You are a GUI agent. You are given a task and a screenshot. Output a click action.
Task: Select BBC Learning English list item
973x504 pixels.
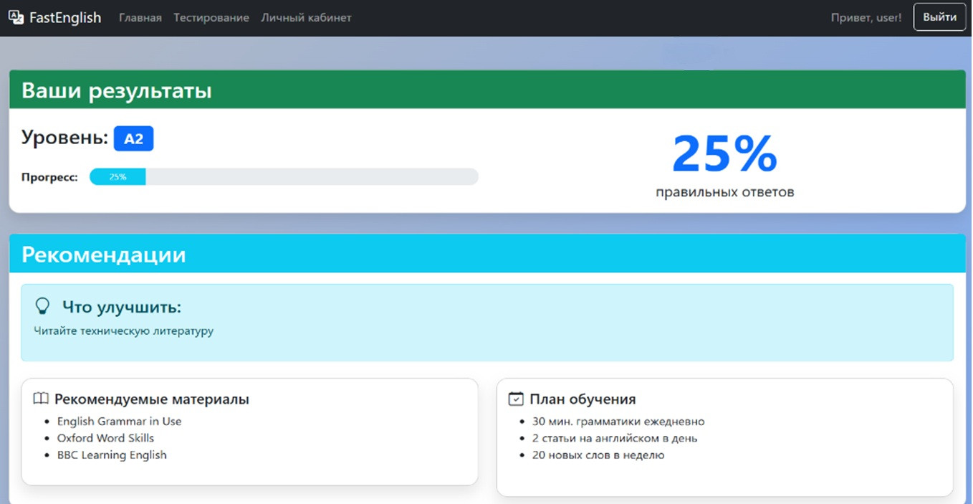pyautogui.click(x=112, y=455)
